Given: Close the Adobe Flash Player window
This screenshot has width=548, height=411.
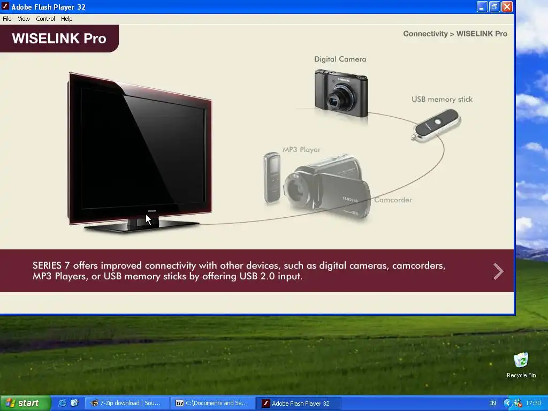Looking at the screenshot, I should pyautogui.click(x=507, y=6).
